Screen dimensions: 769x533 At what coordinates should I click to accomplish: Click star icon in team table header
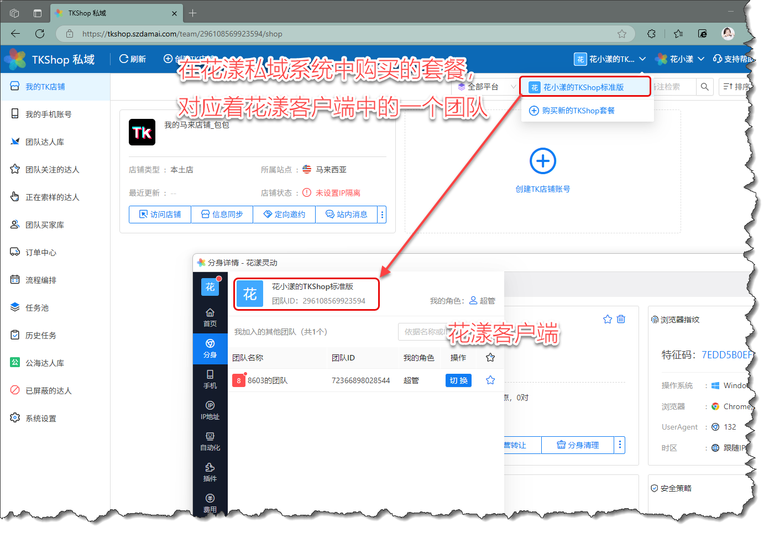[x=490, y=358]
